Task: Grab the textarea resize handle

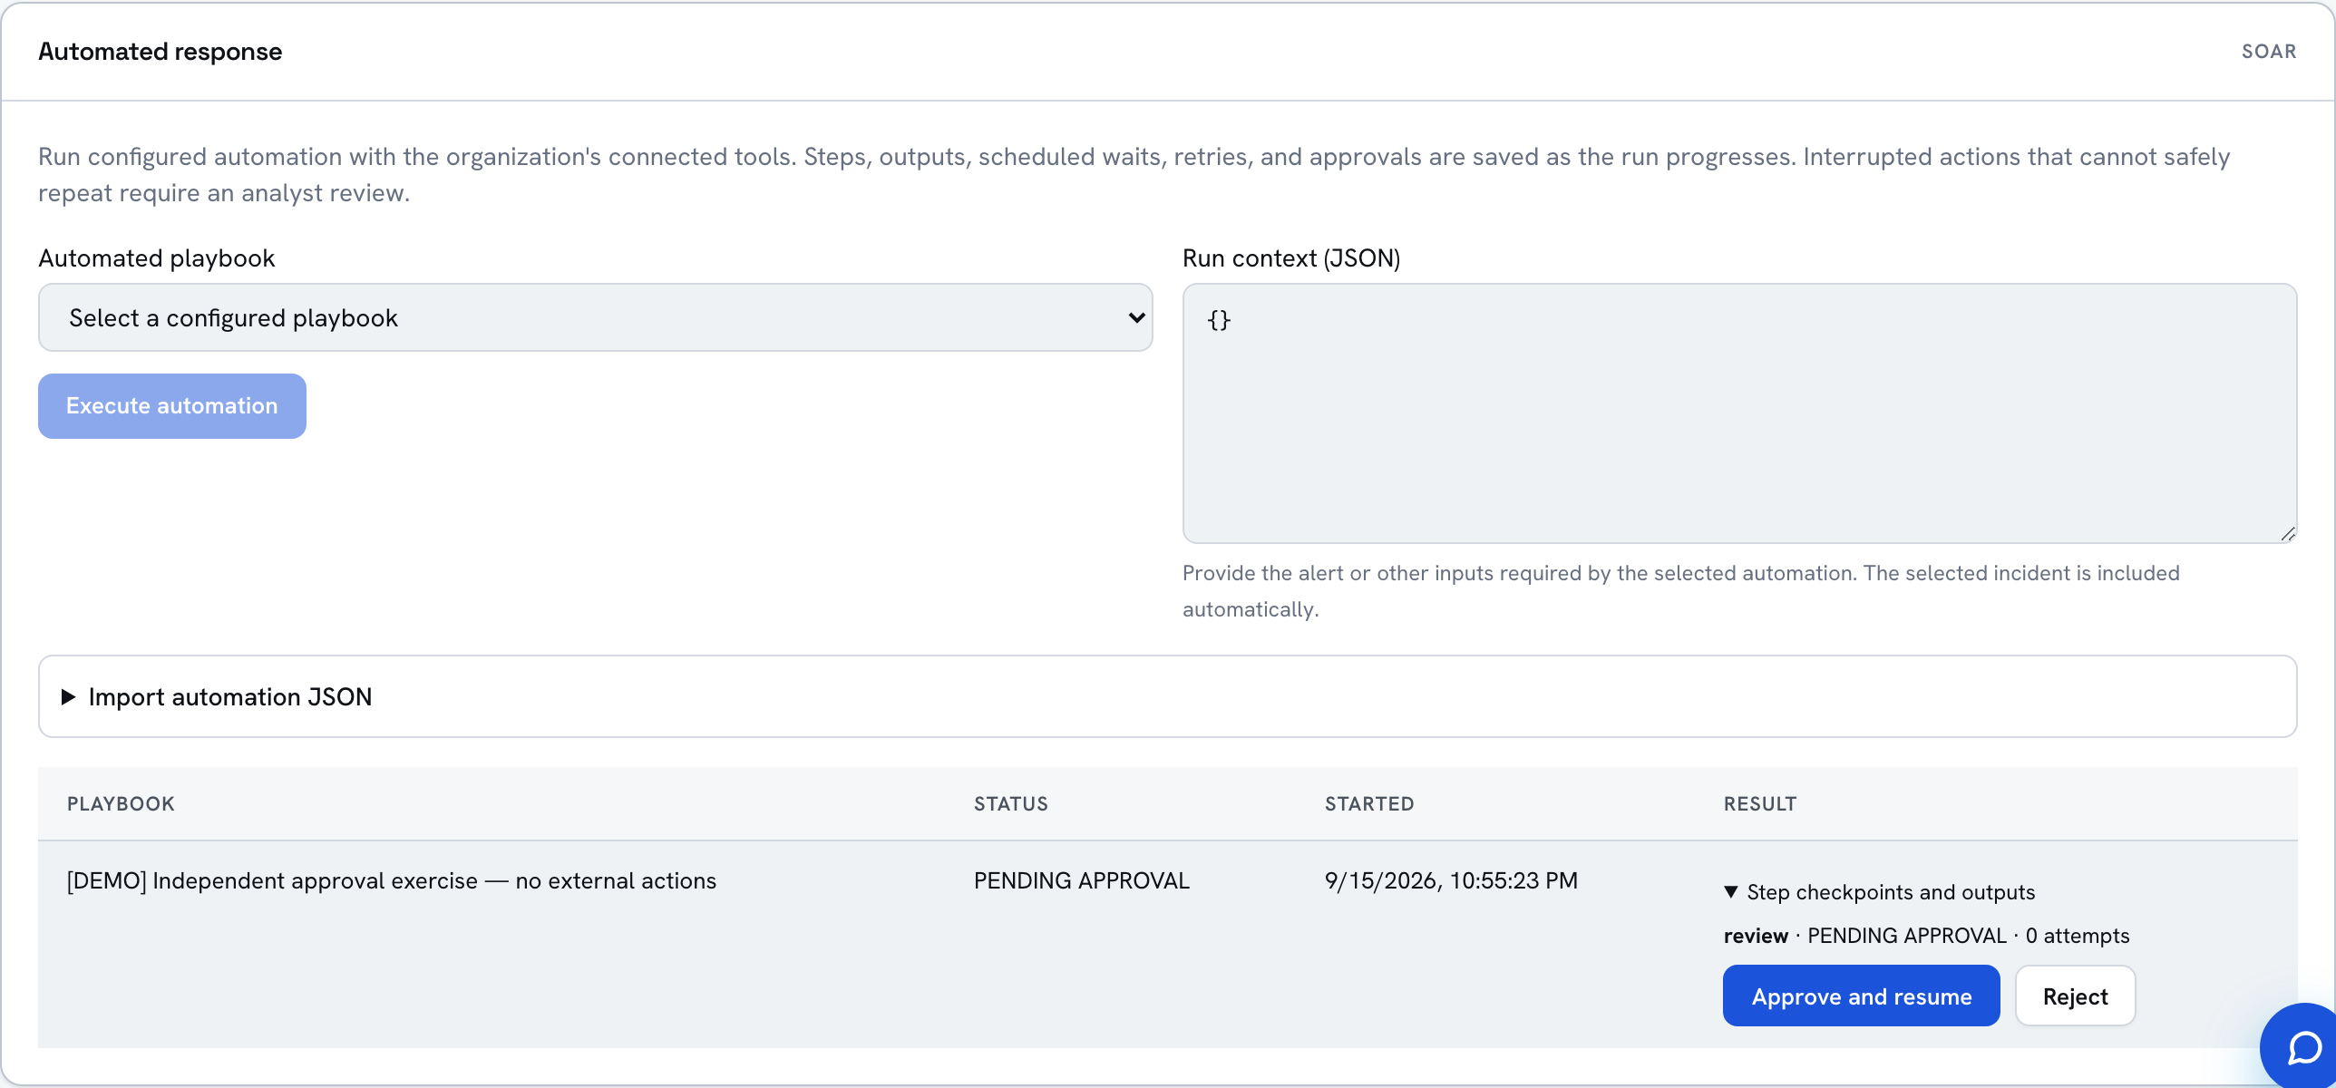Action: click(2287, 534)
